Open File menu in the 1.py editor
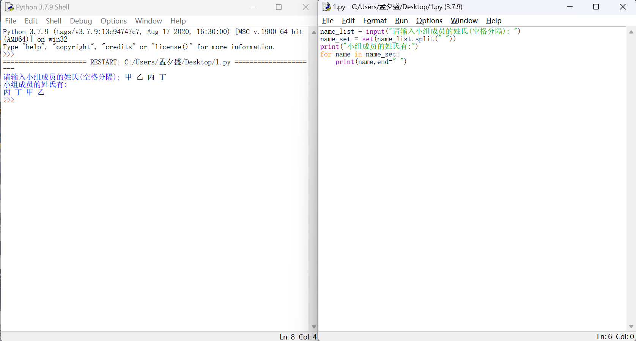The height and width of the screenshot is (341, 636). [327, 21]
